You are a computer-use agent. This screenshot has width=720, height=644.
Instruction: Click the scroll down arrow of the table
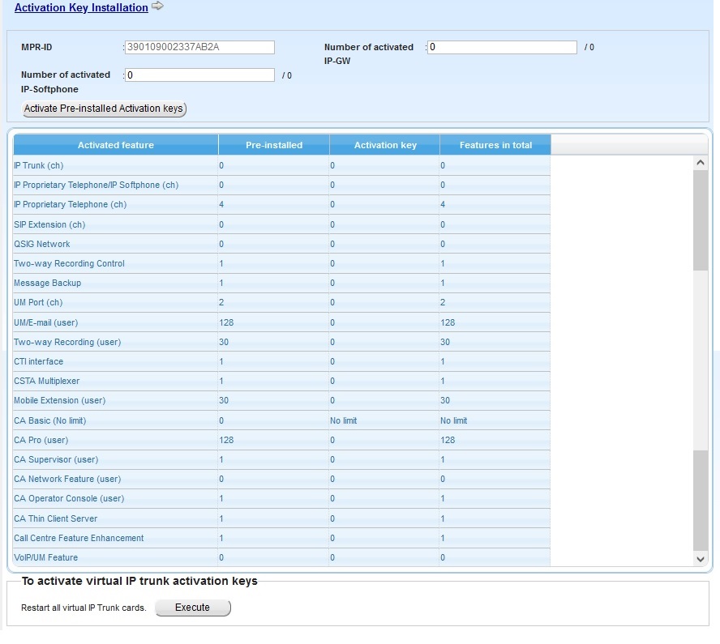coord(701,559)
